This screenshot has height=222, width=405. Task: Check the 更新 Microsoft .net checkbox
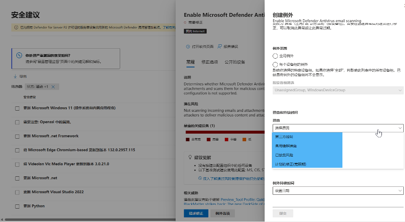point(17,178)
